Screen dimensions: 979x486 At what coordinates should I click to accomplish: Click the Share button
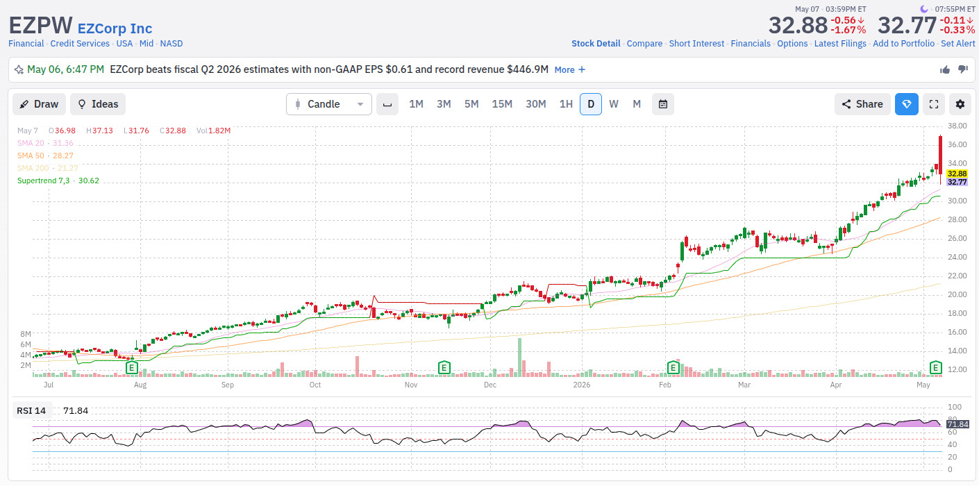pos(862,104)
